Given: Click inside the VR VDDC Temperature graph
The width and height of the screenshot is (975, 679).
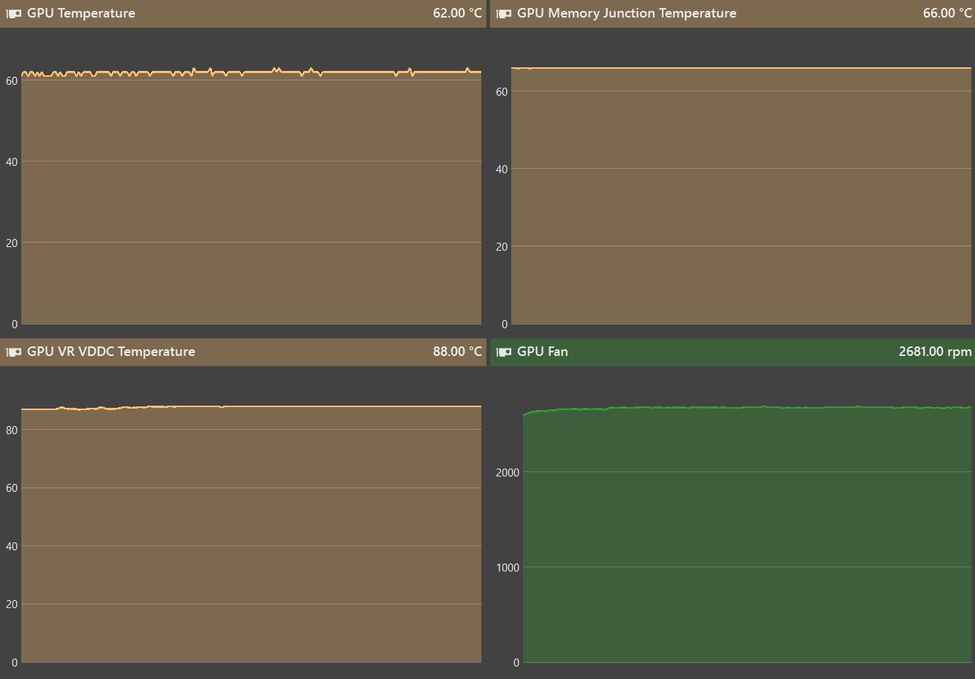Looking at the screenshot, I should tap(251, 534).
